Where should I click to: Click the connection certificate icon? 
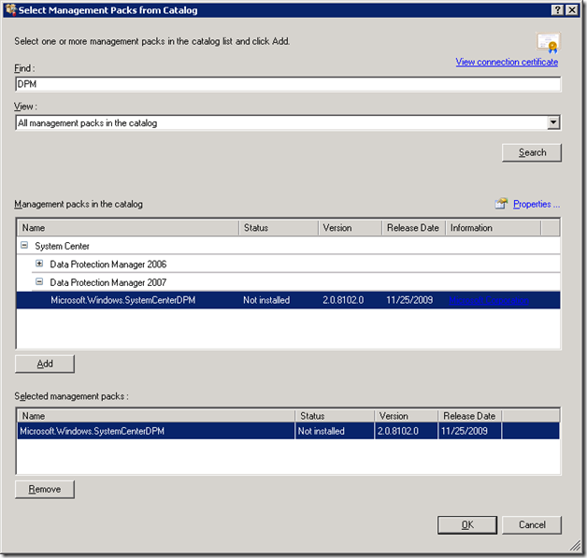point(548,43)
